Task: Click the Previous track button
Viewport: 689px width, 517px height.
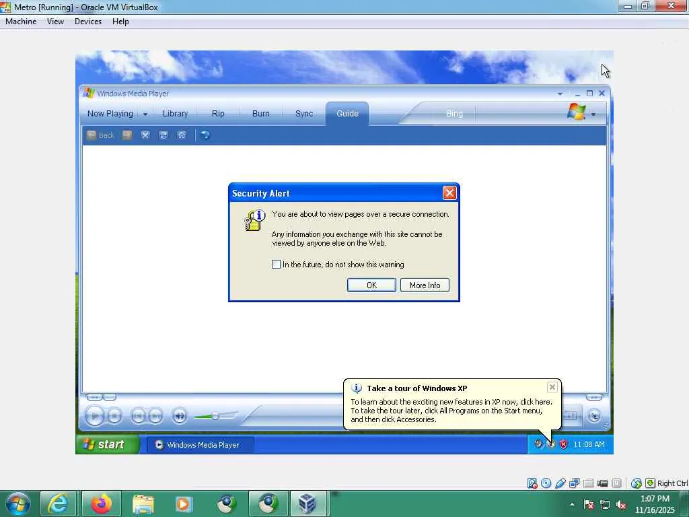Action: 138,415
